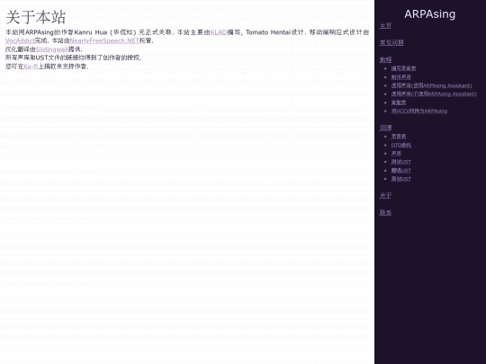486x364 pixels.
Task: Select the 资源 sidebar heading
Action: (x=385, y=128)
